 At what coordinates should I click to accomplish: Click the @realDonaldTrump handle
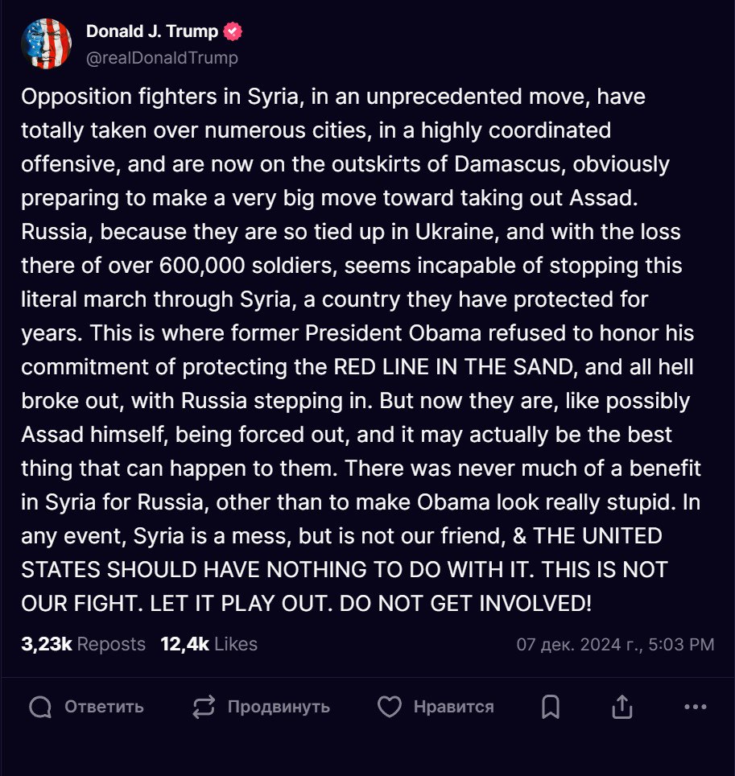pos(162,58)
